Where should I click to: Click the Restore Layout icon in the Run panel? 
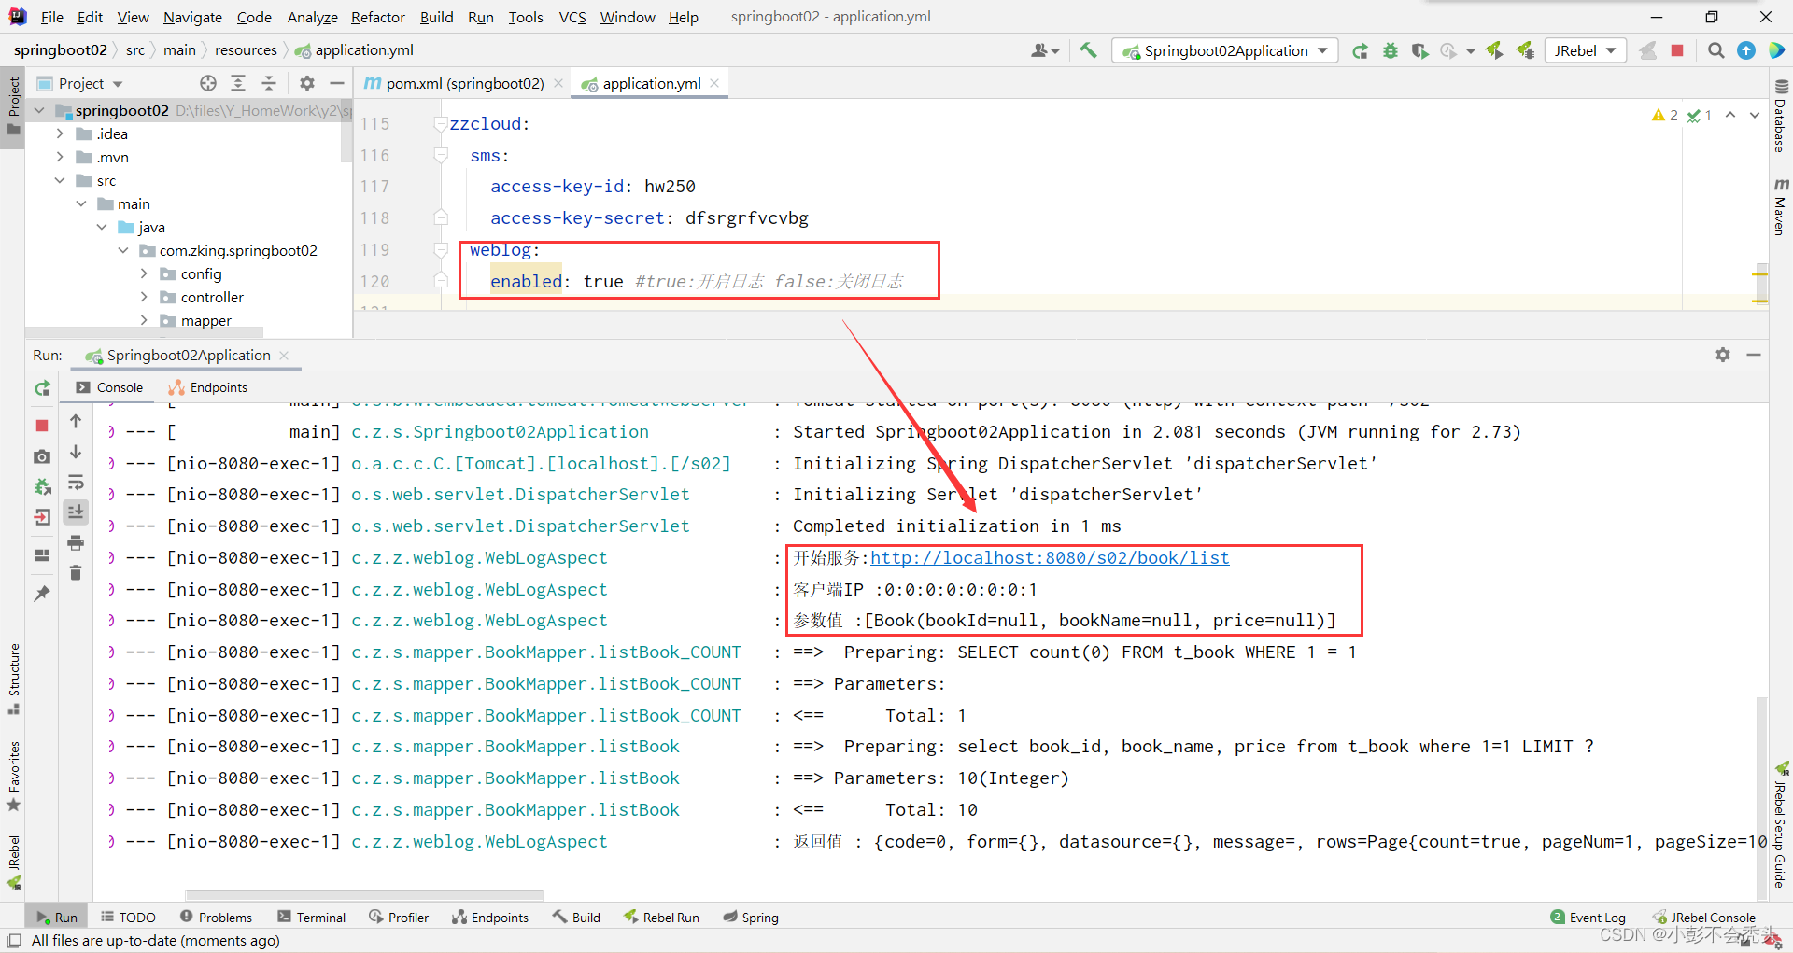coord(42,555)
